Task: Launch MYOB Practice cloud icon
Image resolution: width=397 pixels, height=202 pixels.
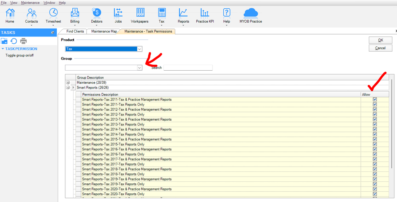Action: tap(250, 13)
